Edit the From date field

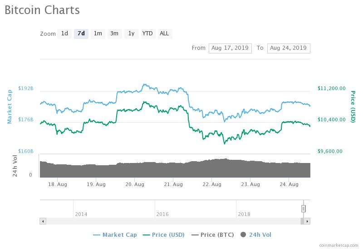pyautogui.click(x=230, y=48)
